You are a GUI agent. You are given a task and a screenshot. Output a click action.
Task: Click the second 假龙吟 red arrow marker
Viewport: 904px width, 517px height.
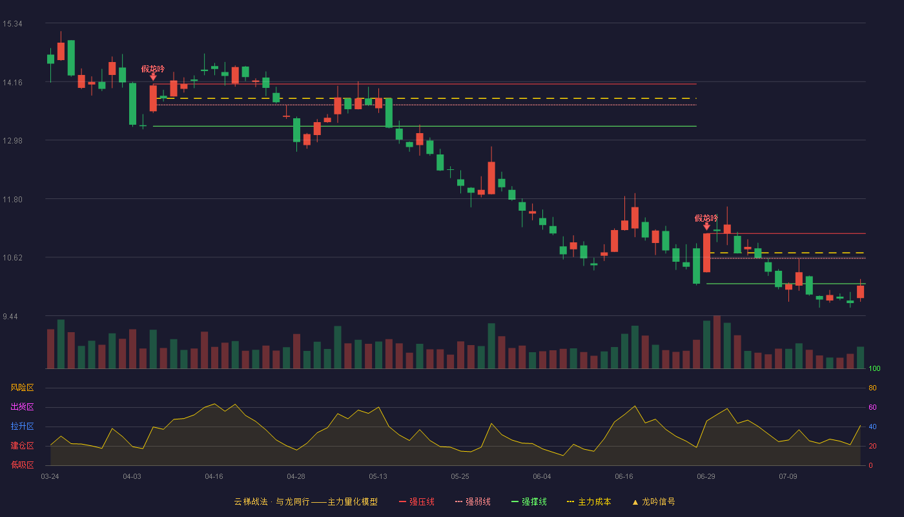click(x=706, y=226)
